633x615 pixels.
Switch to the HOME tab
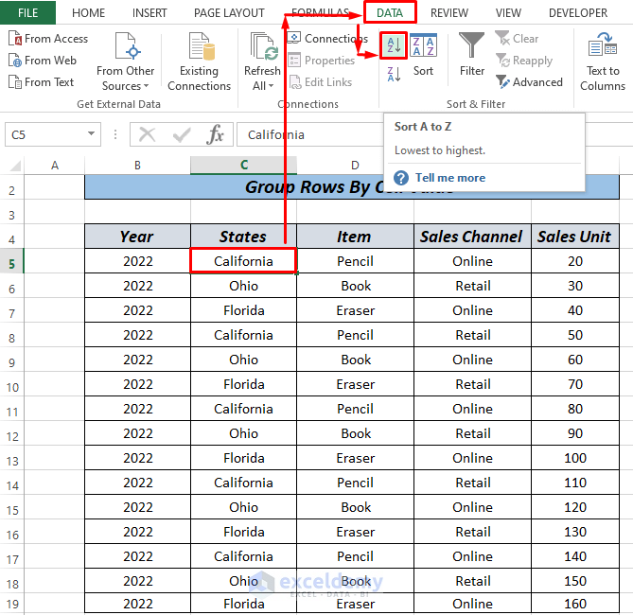coord(88,13)
